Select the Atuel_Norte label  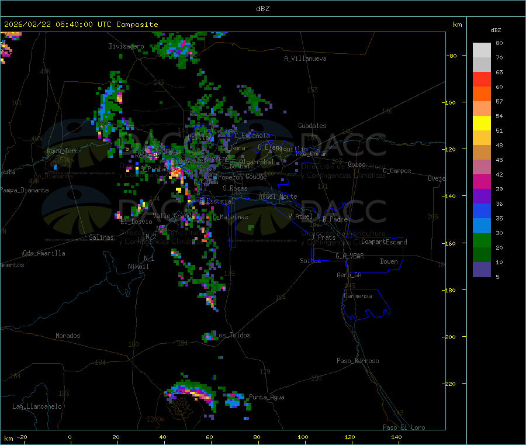click(278, 196)
